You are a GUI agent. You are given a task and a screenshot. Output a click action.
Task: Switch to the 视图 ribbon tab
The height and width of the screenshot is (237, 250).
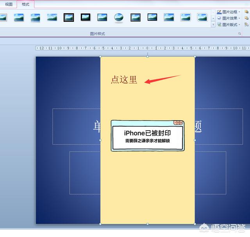[x=9, y=4]
